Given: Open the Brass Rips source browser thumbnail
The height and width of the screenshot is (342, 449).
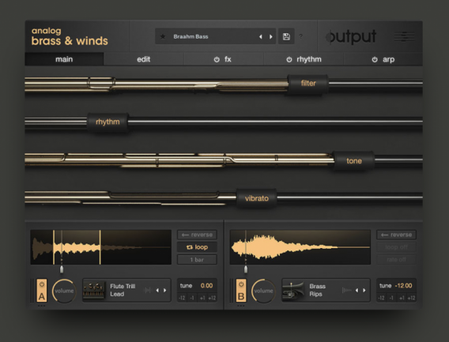Looking at the screenshot, I should click(x=293, y=290).
